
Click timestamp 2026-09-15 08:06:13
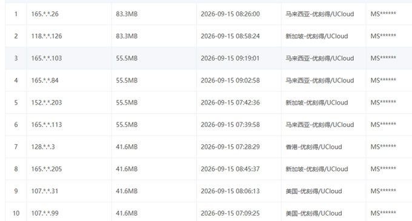point(230,191)
